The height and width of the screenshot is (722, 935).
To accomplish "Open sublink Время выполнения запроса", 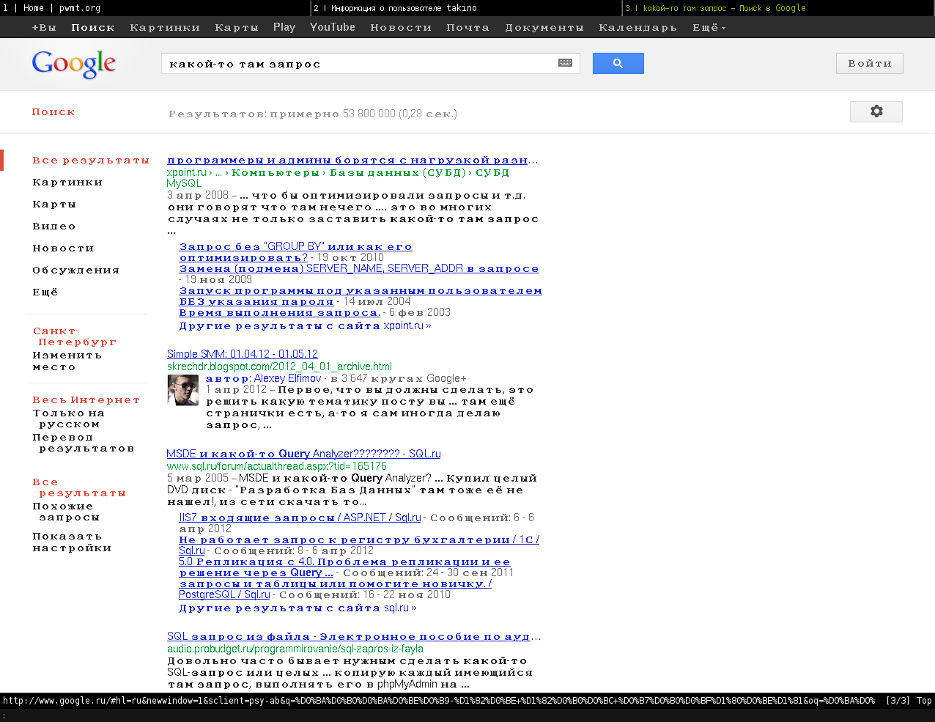I will click(x=280, y=313).
